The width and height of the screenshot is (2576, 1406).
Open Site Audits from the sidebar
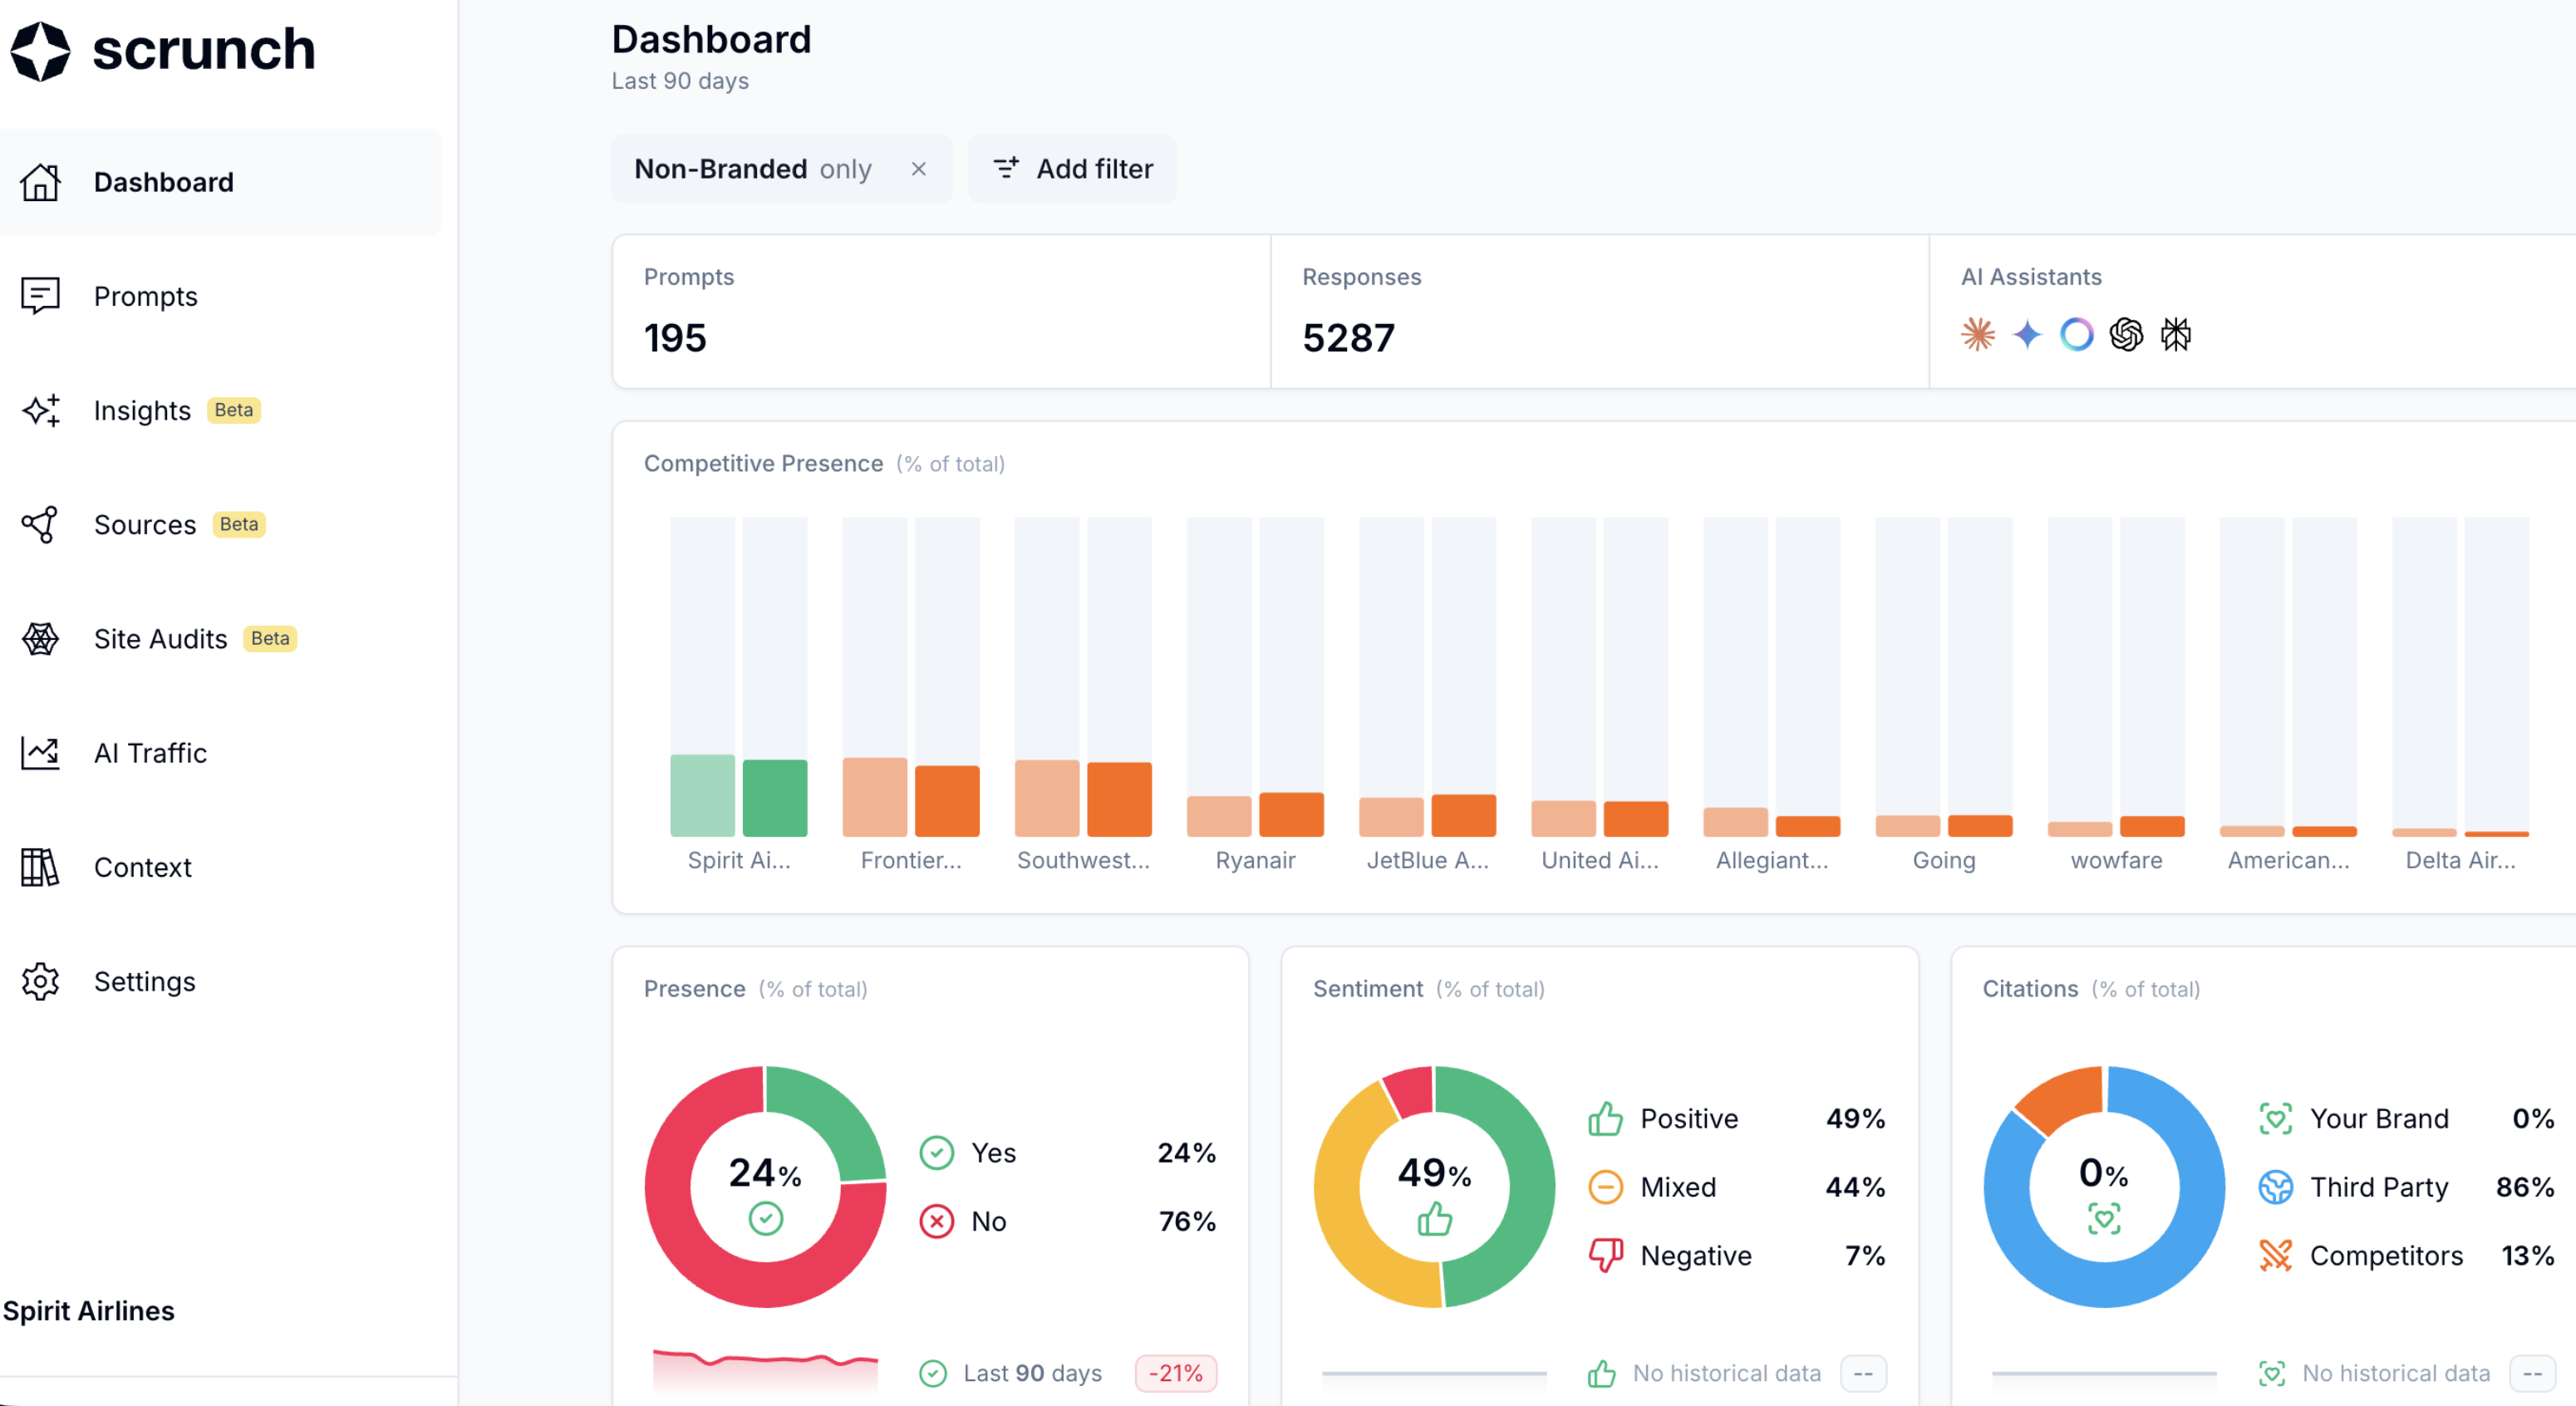[160, 639]
